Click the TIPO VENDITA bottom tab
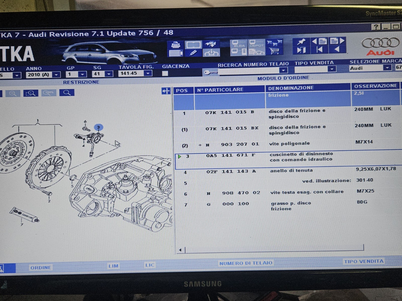This screenshot has height=301, width=402. [x=364, y=261]
